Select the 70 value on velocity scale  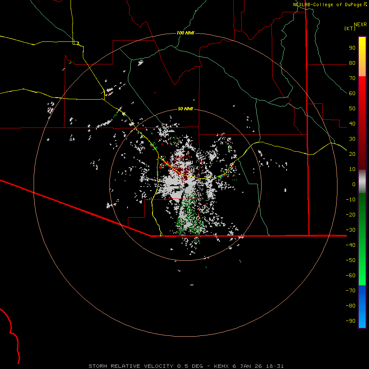tap(352, 78)
